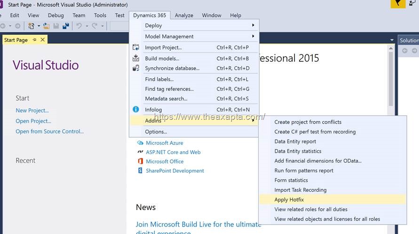Viewport: 419px width, 234px height.
Task: Select Find labels menu item
Action: 194,79
